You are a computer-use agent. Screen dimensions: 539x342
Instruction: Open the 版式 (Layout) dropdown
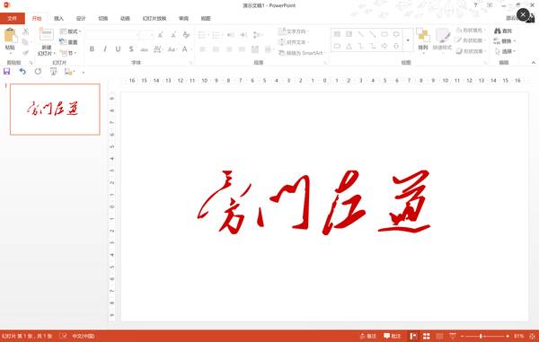coord(70,31)
